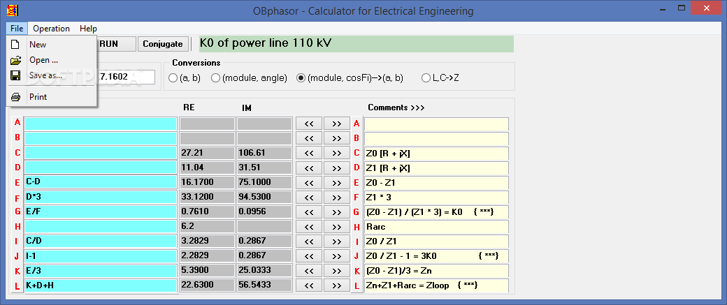Screen dimensions: 727x305
Task: Click the formula field containing C/D
Action: point(101,241)
